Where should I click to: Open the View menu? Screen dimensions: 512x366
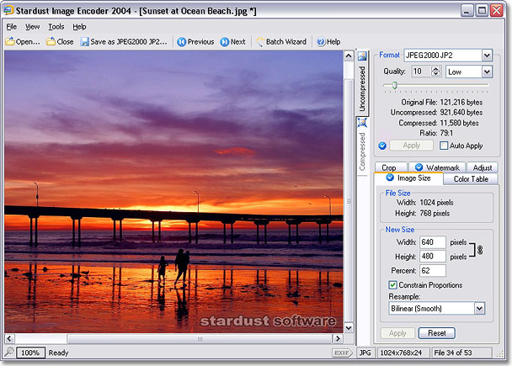(32, 27)
